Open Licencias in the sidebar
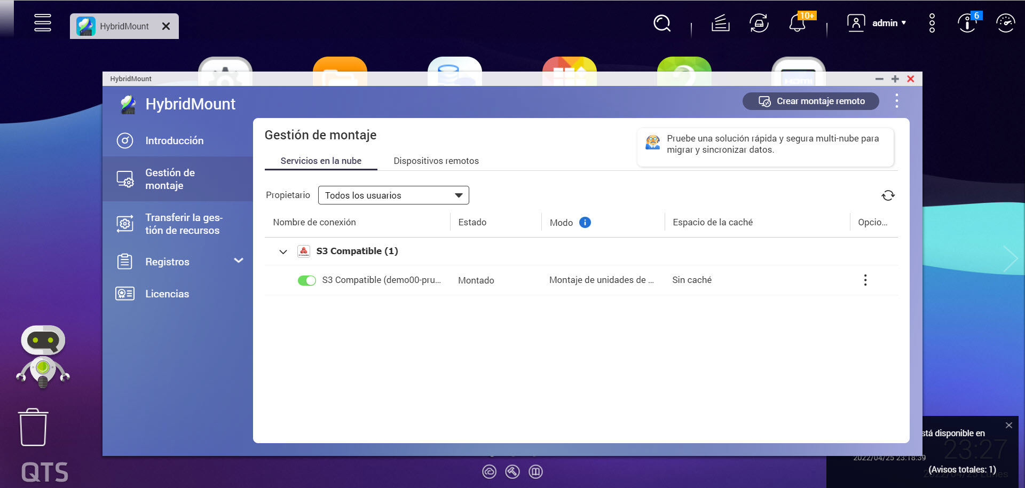Screen dimensions: 1025x488 point(167,294)
